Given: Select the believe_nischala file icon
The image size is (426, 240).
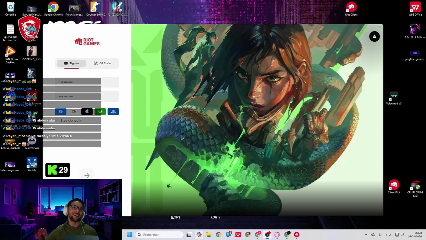Looking at the screenshot, I should (x=10, y=144).
